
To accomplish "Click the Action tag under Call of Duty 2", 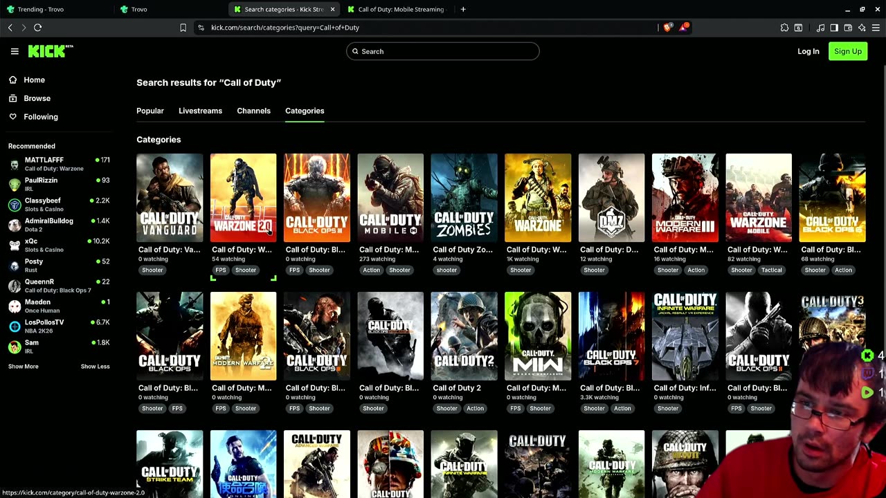I will click(x=475, y=408).
